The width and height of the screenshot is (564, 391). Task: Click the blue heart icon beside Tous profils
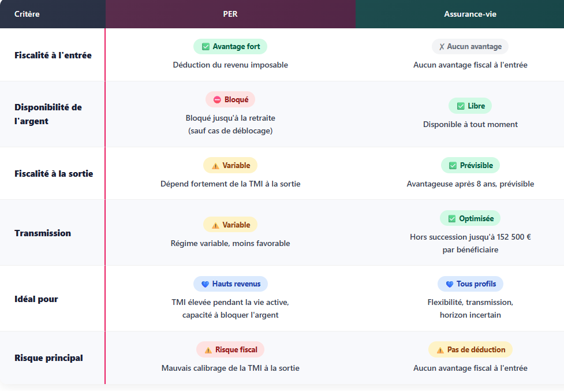(x=450, y=284)
